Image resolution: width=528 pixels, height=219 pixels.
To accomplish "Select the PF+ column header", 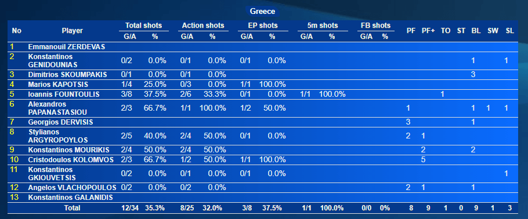I will pyautogui.click(x=428, y=31).
